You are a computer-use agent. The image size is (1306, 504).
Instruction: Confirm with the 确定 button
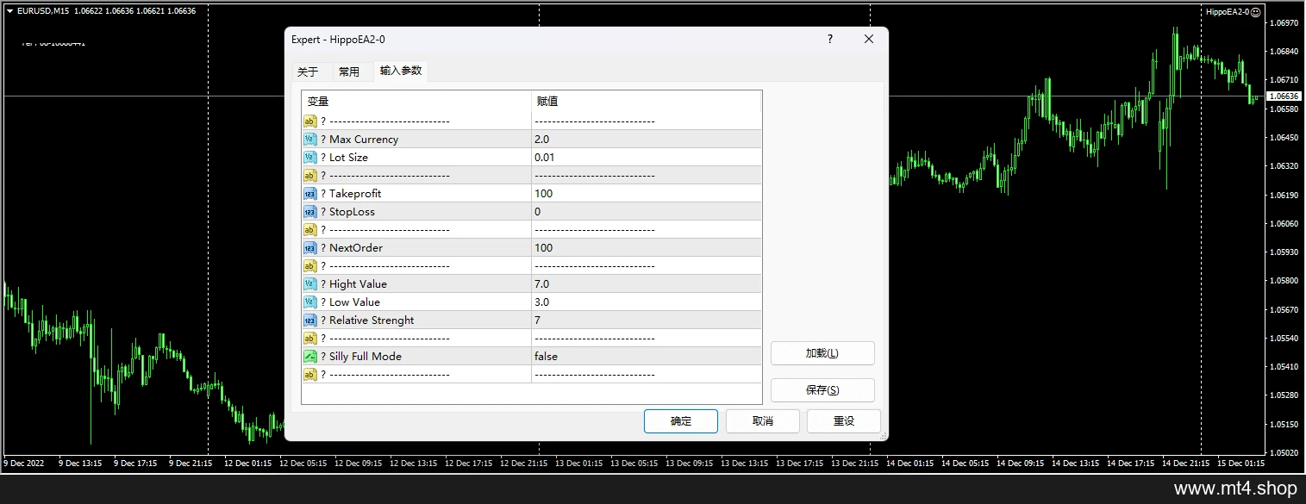681,421
